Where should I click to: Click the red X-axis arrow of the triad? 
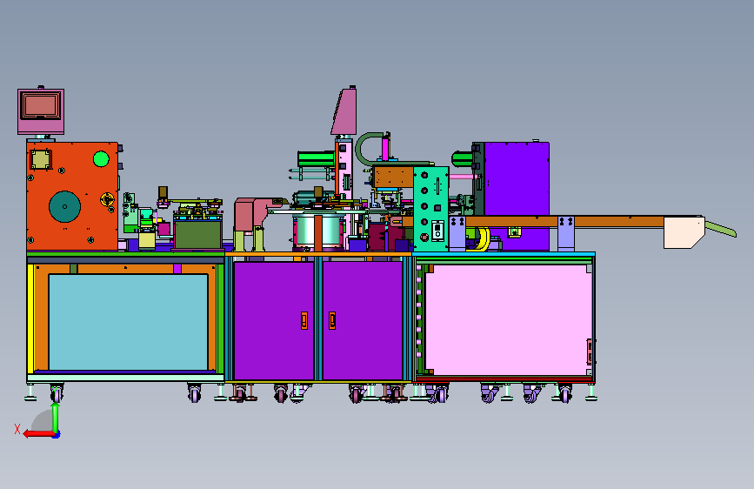click(x=38, y=433)
